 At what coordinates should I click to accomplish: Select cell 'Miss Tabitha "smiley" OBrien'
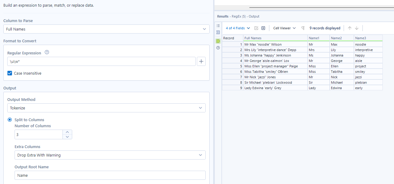pos(275,72)
